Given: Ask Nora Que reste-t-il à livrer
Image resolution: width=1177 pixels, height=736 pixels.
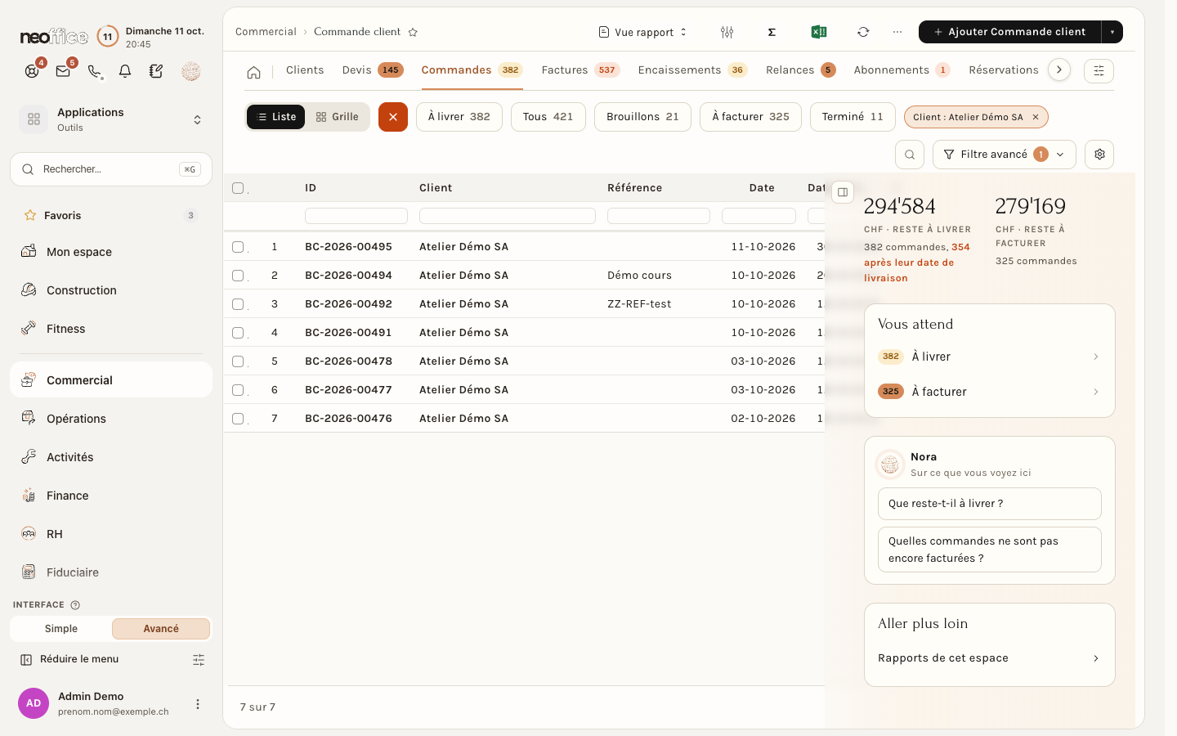Looking at the screenshot, I should click(989, 504).
